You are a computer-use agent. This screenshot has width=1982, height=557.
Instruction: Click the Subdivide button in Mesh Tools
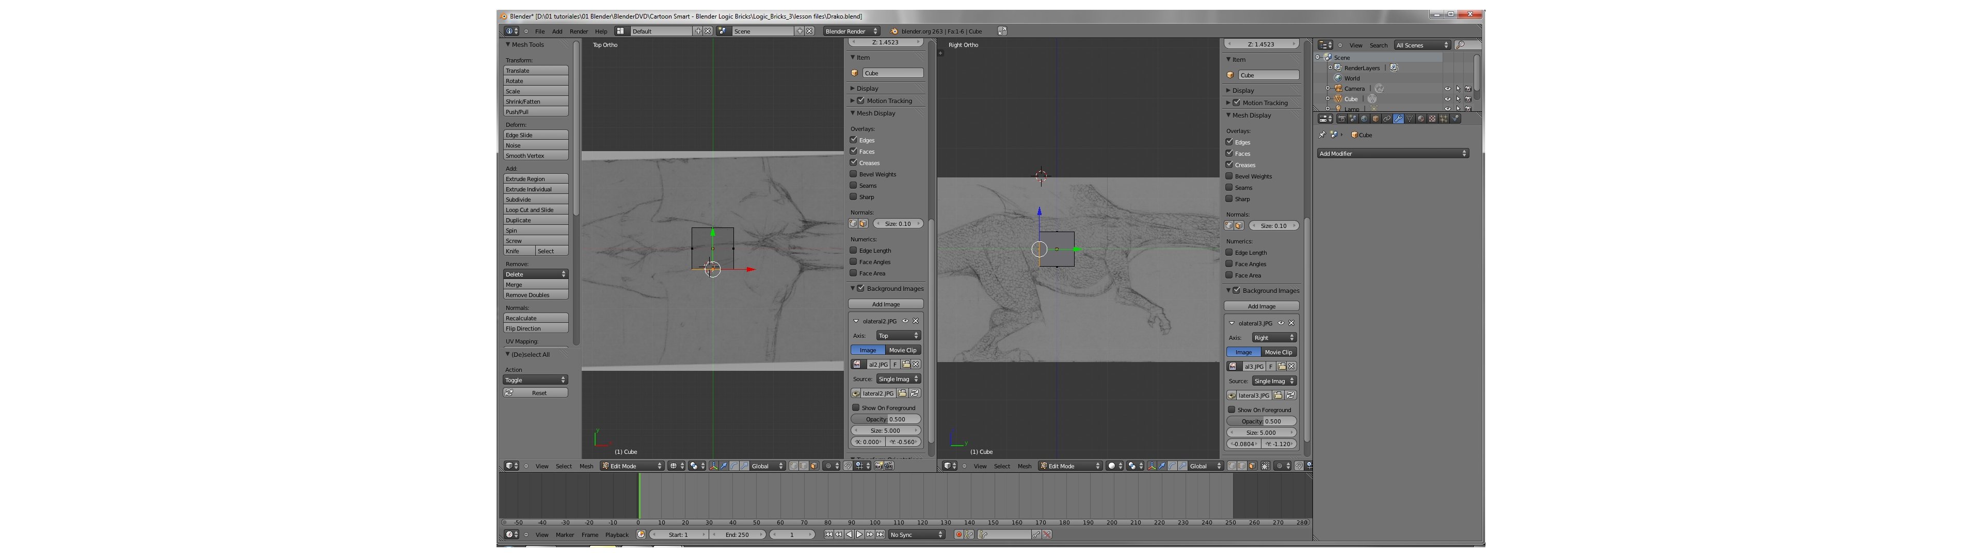pos(536,199)
